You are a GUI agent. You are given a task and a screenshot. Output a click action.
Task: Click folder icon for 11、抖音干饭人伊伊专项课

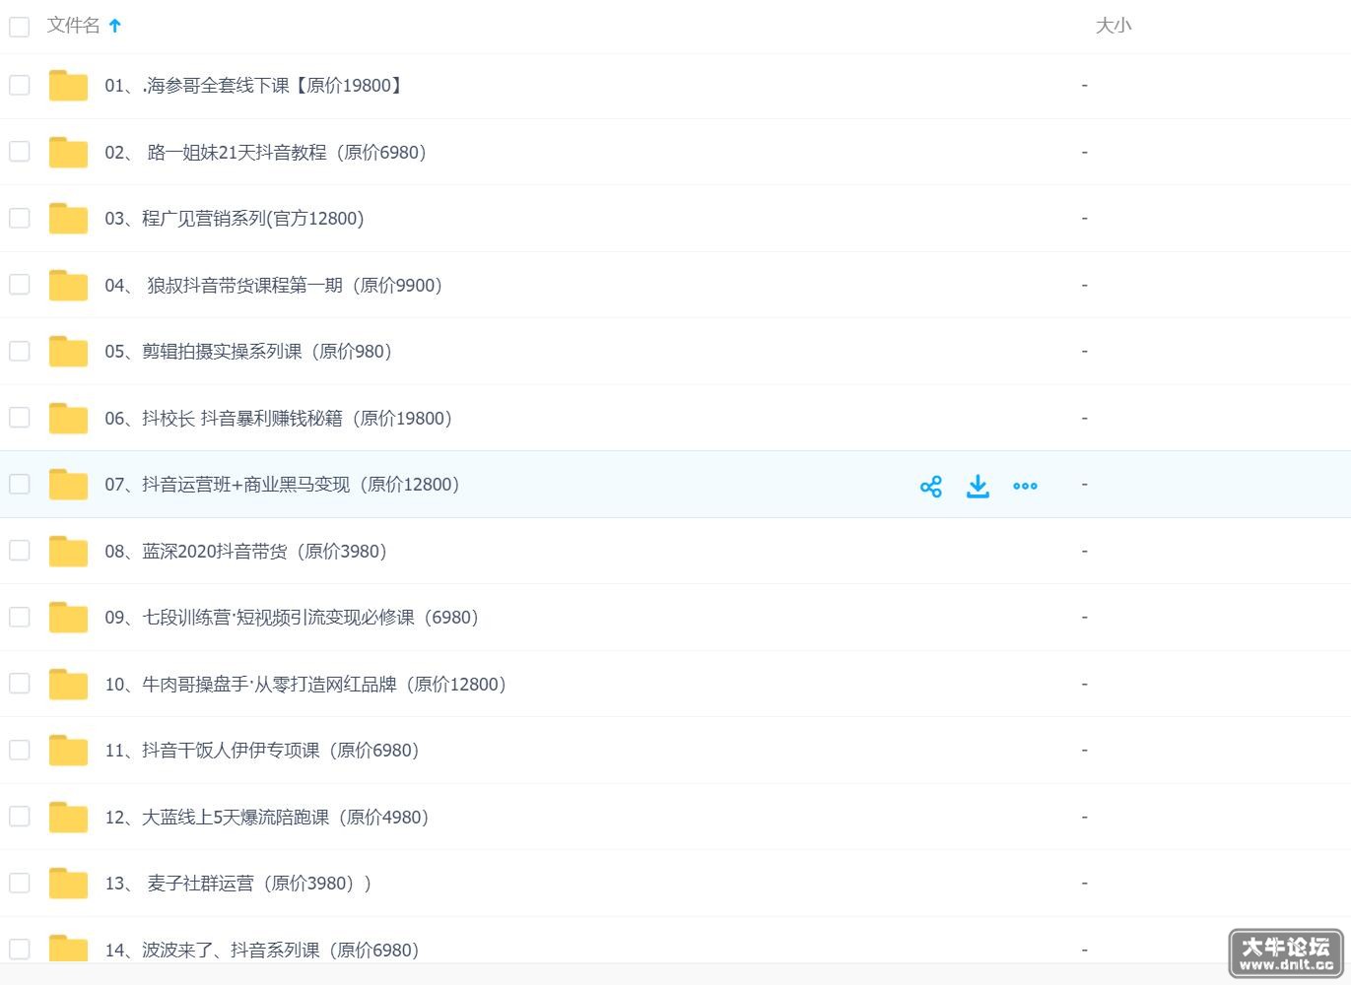(68, 751)
